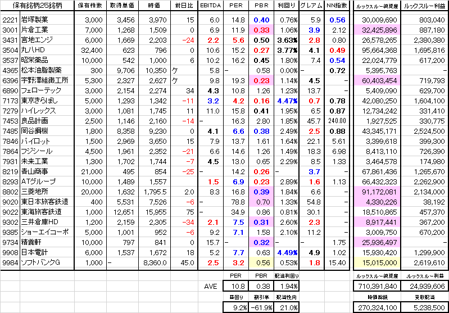
Task: Click stock name 宮地エンジ
Action: click(37, 40)
